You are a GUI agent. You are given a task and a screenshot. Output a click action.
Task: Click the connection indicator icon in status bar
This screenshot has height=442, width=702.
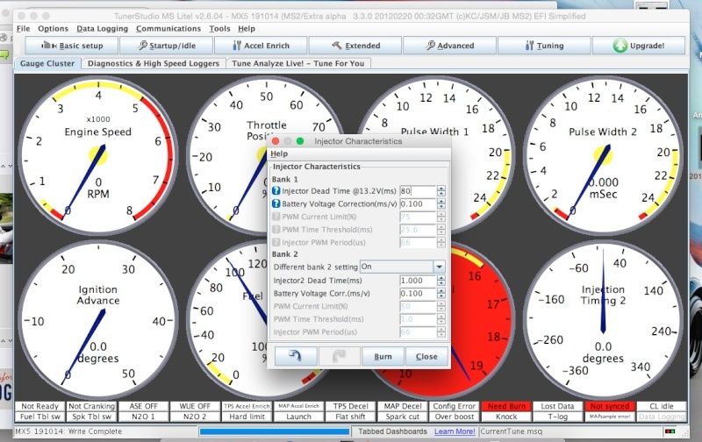670,431
